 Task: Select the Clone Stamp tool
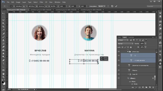(3, 40)
